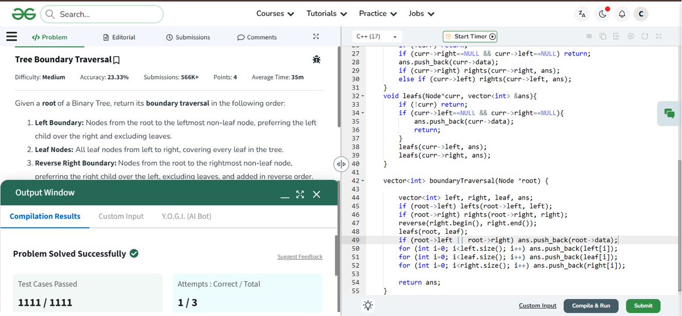The width and height of the screenshot is (682, 316).
Task: Open the hamburger sidebar menu
Action: [x=11, y=37]
